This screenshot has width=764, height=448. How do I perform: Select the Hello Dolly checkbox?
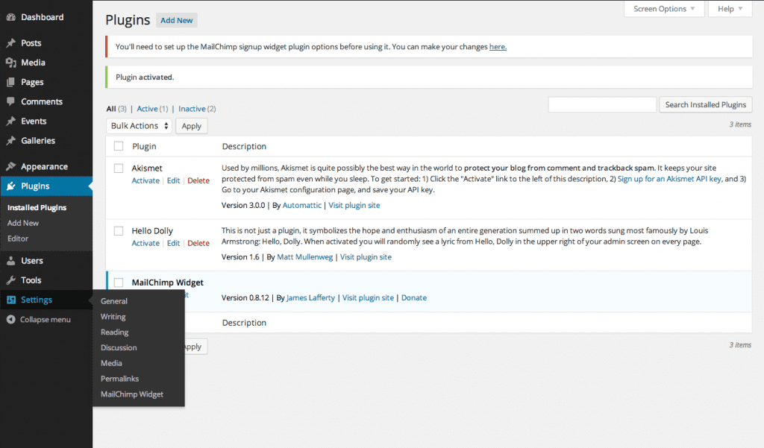(x=117, y=230)
